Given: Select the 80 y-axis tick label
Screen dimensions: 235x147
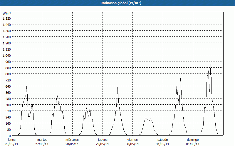Looking at the screenshot, I should tap(9, 129).
